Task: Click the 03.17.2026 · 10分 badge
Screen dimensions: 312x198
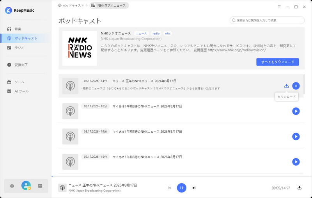Action: click(x=95, y=106)
